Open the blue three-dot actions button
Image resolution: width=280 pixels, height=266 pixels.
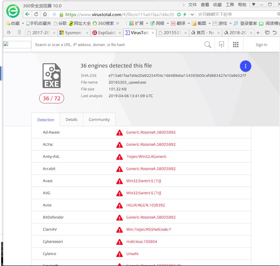(x=246, y=66)
